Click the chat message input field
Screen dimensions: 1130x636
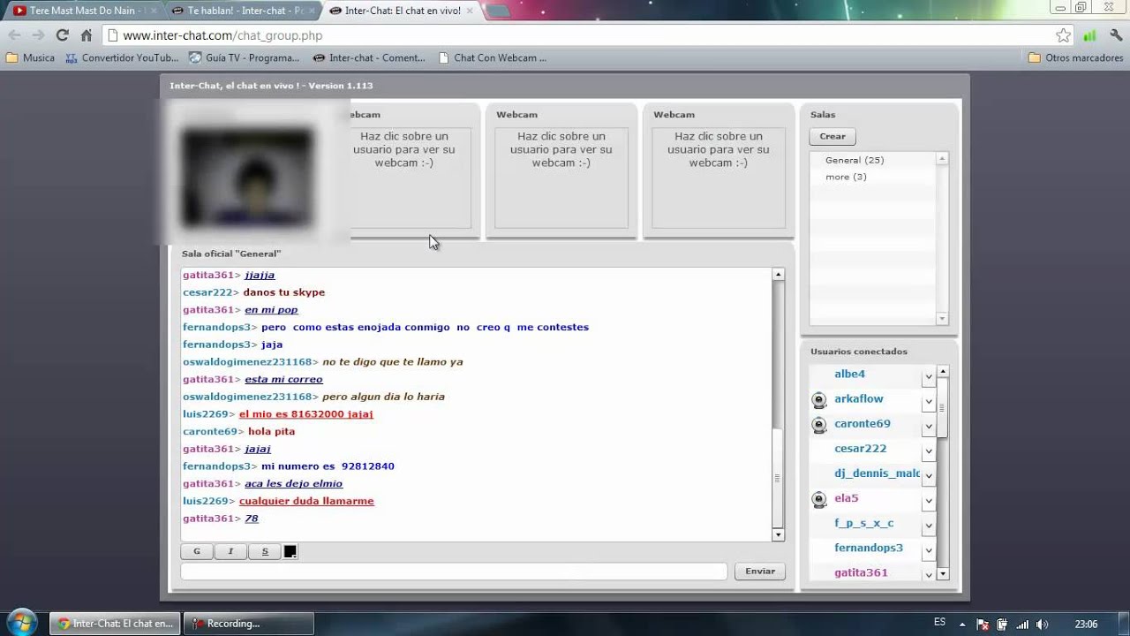point(454,572)
